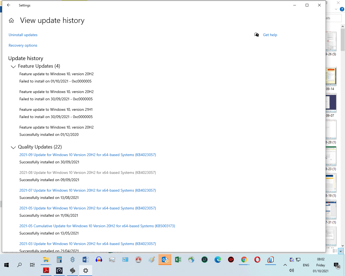The image size is (345, 276).
Task: Open 2021-09 Update KB4023057 link
Action: 88,155
